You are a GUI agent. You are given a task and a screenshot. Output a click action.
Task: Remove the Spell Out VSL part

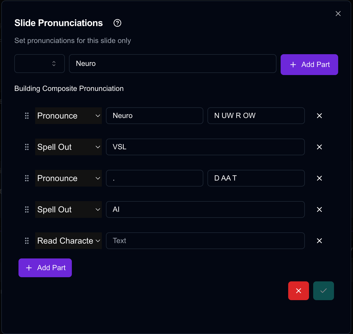click(x=319, y=147)
